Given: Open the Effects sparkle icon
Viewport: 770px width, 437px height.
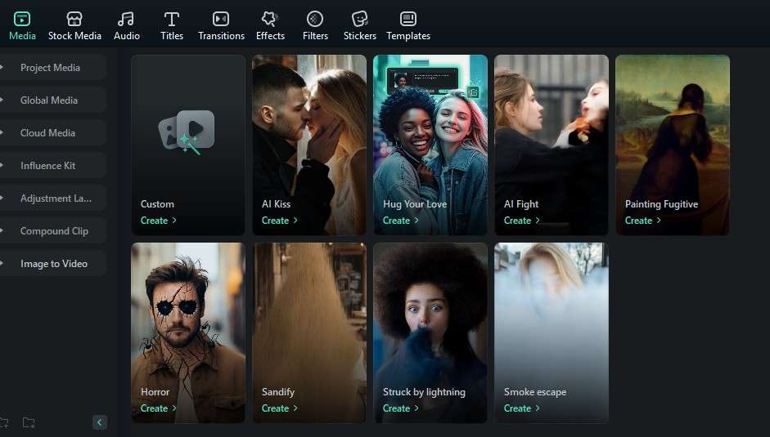Looking at the screenshot, I should [269, 19].
